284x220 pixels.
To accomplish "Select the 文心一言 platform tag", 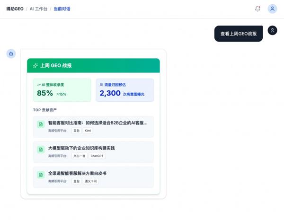I will 79,156.
